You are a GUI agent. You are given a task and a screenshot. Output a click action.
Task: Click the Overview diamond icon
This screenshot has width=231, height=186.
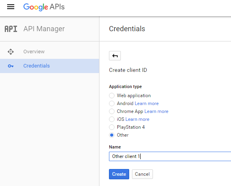(x=11, y=52)
